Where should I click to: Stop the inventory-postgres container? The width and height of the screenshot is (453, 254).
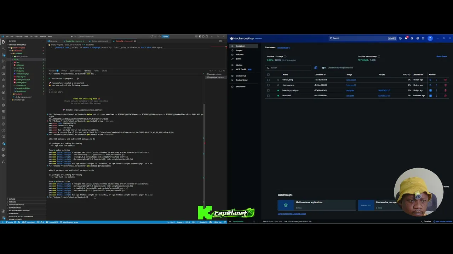430,90
